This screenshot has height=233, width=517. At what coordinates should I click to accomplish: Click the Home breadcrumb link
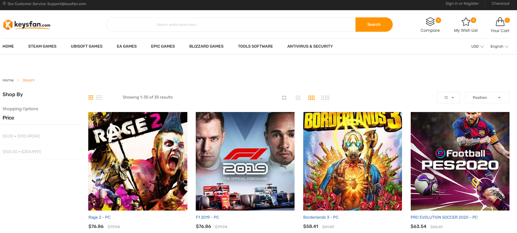[x=8, y=80]
